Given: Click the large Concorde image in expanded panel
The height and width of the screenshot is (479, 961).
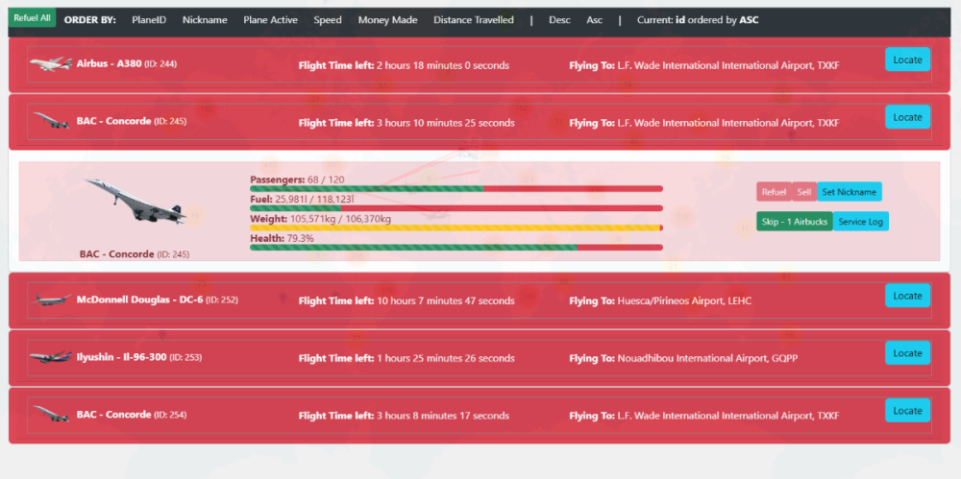Looking at the screenshot, I should [x=135, y=202].
